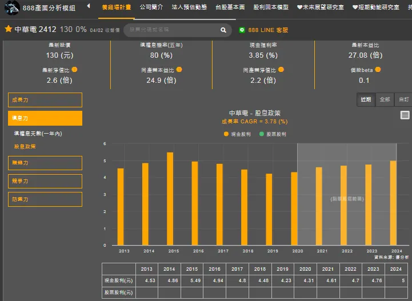The image size is (412, 301).
Task: Open the 短期動能研究室 tab
Action: [376, 7]
